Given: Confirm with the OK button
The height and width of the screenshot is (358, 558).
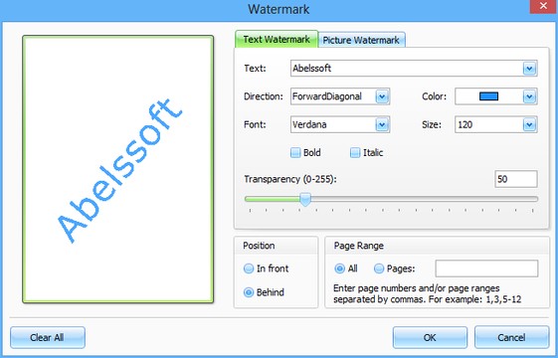Looking at the screenshot, I should [x=430, y=337].
